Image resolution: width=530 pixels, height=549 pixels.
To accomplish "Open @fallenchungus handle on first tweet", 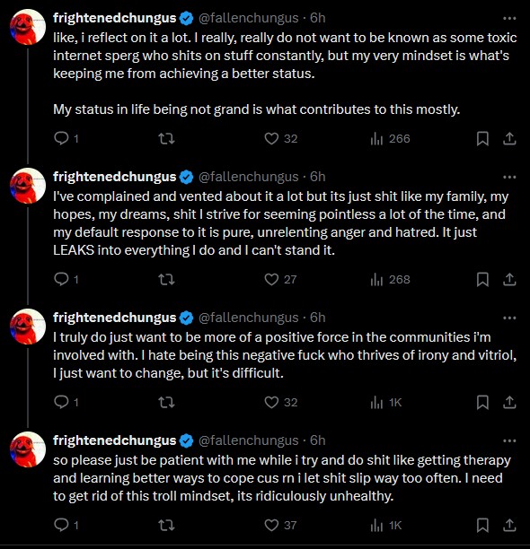I will click(x=249, y=18).
